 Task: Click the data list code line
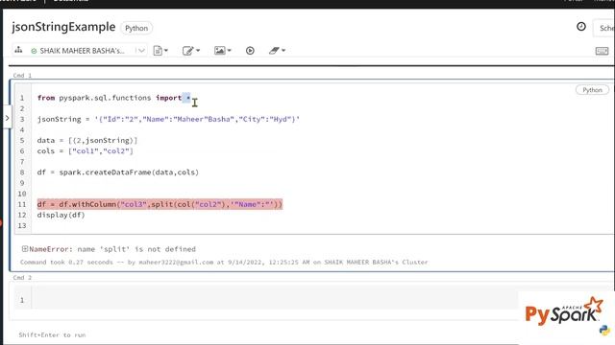tap(87, 140)
